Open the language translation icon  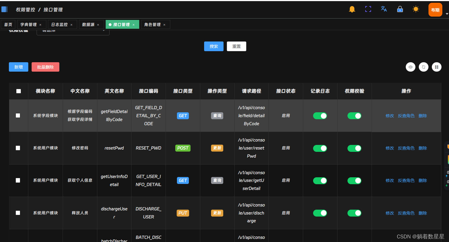pyautogui.click(x=384, y=9)
